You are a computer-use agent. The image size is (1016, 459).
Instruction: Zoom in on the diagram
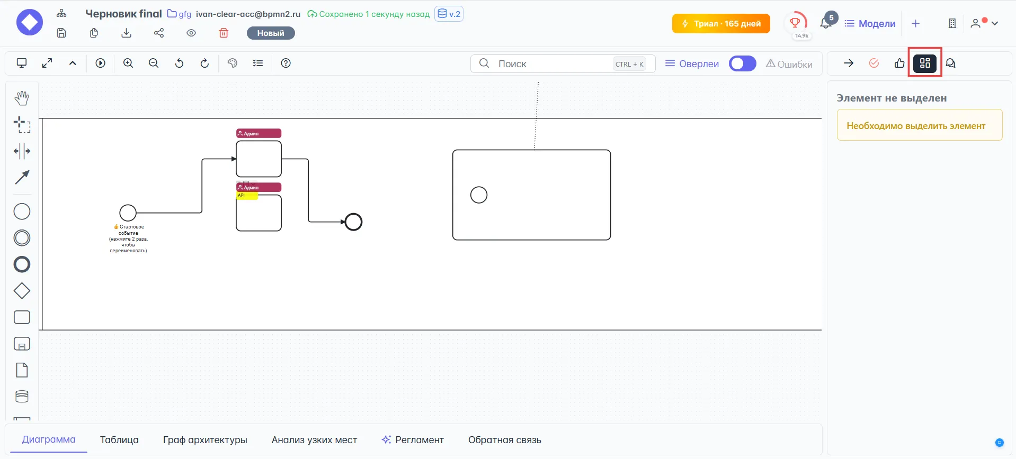point(128,63)
